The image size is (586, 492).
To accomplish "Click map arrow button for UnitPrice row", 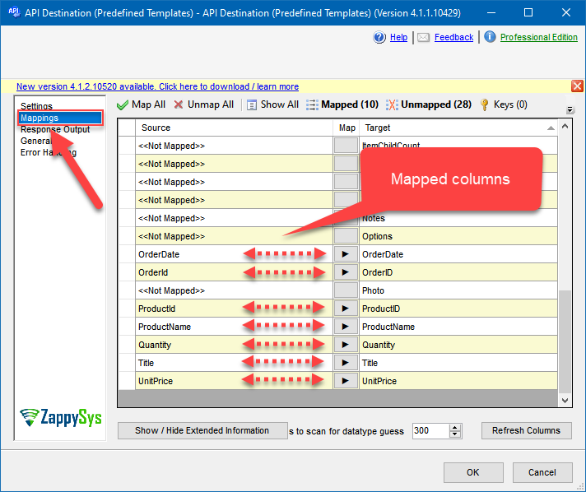I will click(x=346, y=381).
